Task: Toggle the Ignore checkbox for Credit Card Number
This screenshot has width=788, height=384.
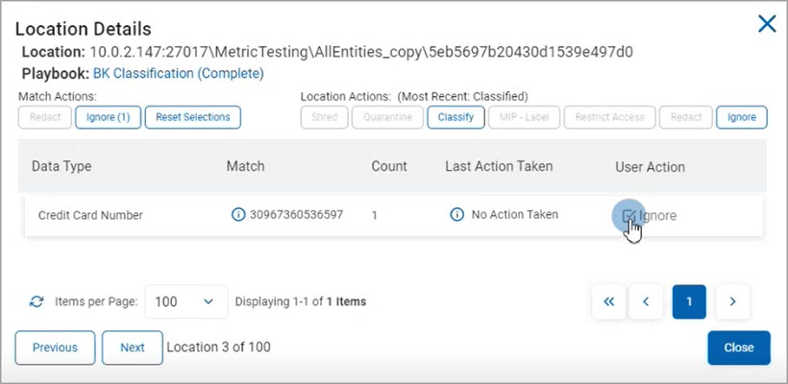Action: [x=629, y=215]
